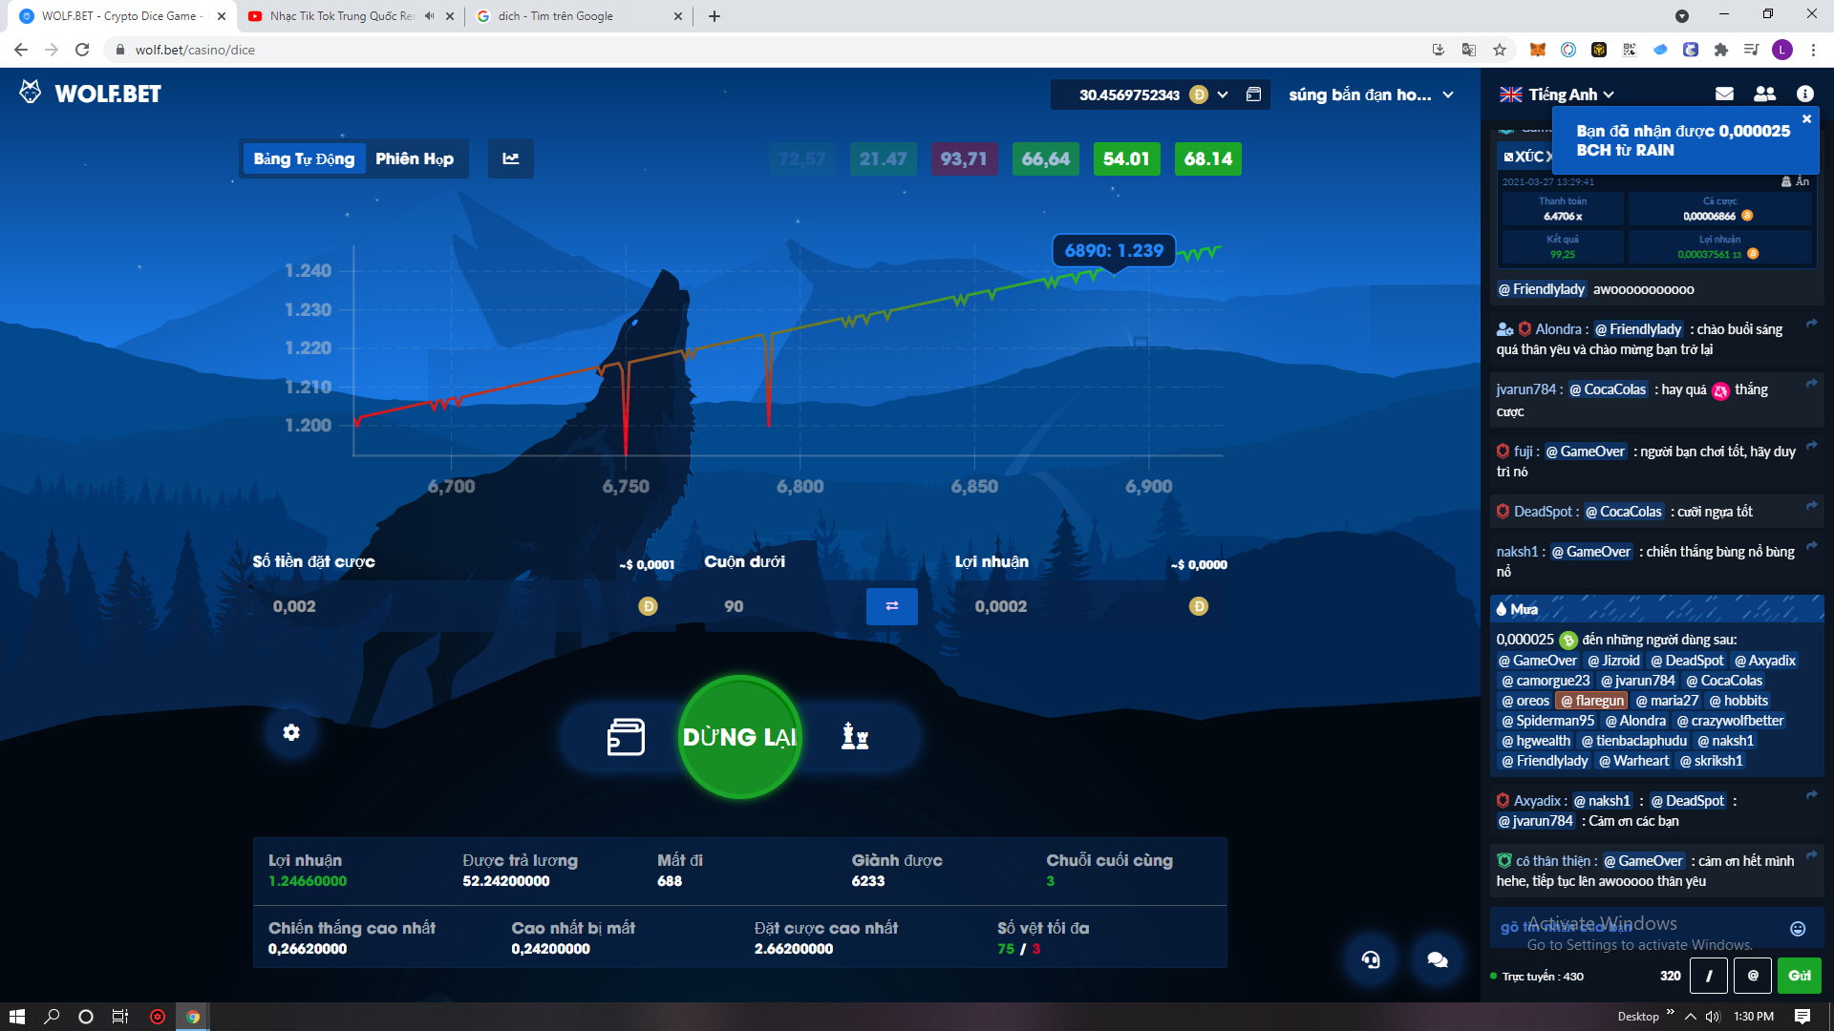Open the vault icon next to balance

[1253, 95]
